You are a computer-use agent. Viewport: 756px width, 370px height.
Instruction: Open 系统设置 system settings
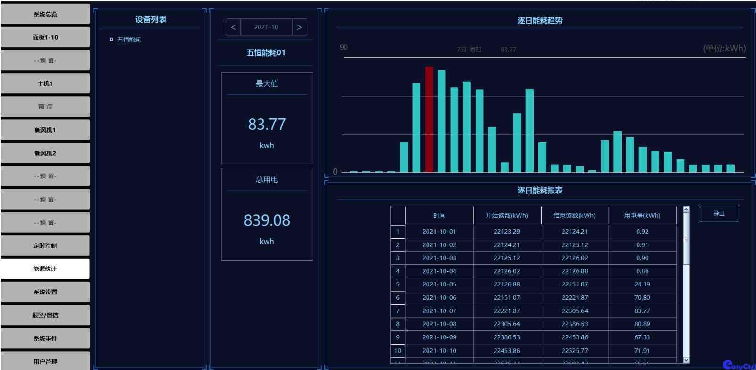pyautogui.click(x=45, y=292)
